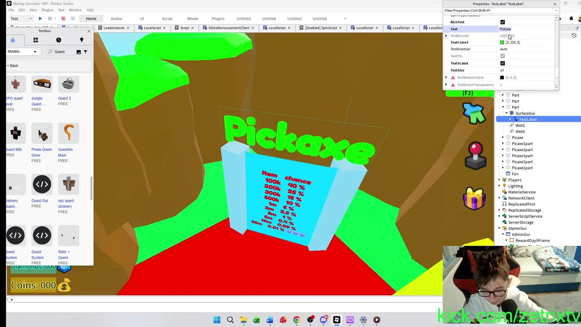Open the Toolbox Marketplace tab
The image size is (581, 327).
click(x=13, y=40)
